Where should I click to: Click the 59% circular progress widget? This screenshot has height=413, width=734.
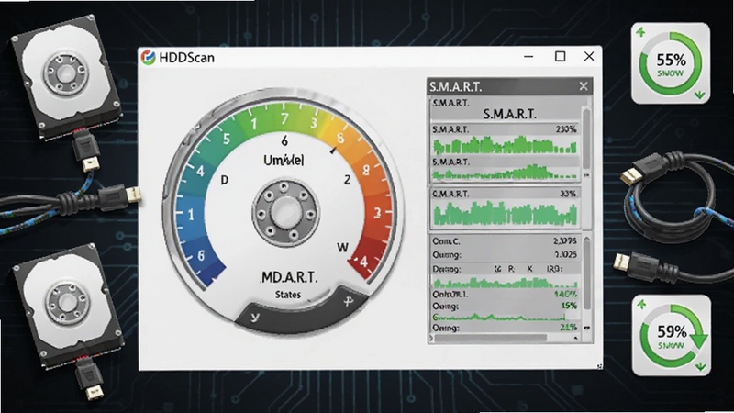pyautogui.click(x=672, y=335)
